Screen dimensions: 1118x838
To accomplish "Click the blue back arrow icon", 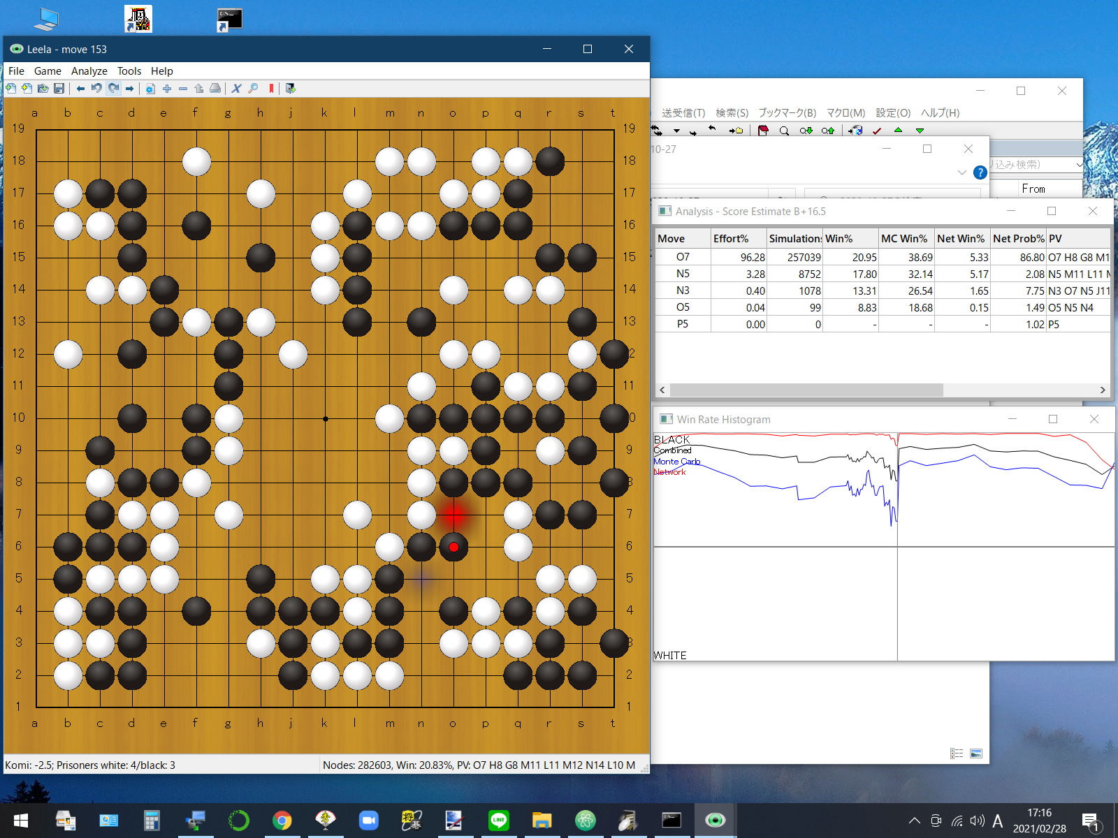I will tap(80, 89).
